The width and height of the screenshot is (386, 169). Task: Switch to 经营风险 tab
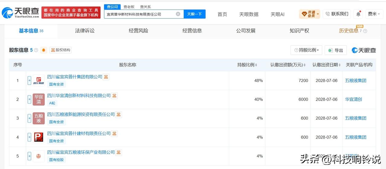(138, 31)
